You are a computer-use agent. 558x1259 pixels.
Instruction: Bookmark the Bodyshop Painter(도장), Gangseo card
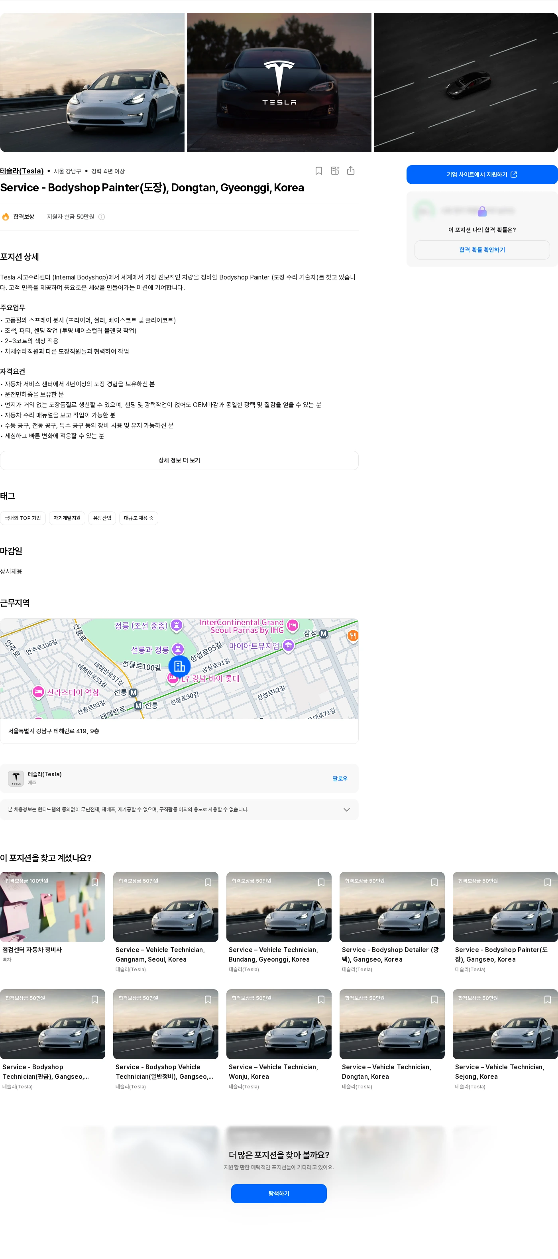point(548,882)
